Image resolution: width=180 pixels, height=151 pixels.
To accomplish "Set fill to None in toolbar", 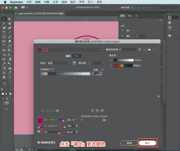I will click(x=10, y=94).
